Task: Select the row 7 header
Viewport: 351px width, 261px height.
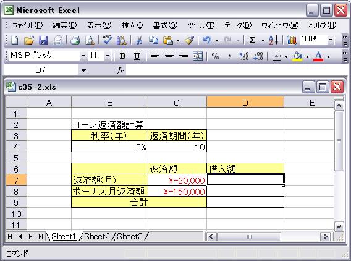Action: click(x=15, y=180)
